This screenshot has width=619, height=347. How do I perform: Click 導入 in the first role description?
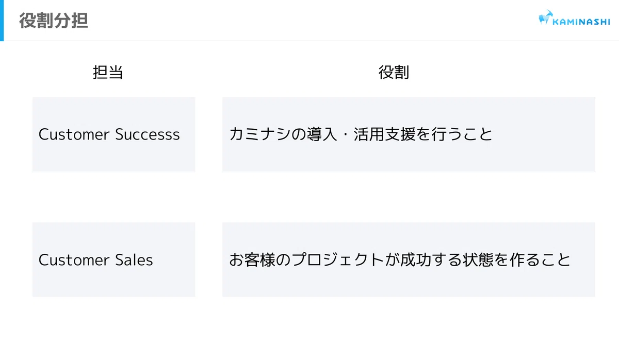click(322, 134)
